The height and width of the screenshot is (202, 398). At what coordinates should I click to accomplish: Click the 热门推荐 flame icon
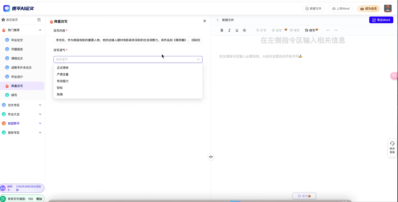4,30
